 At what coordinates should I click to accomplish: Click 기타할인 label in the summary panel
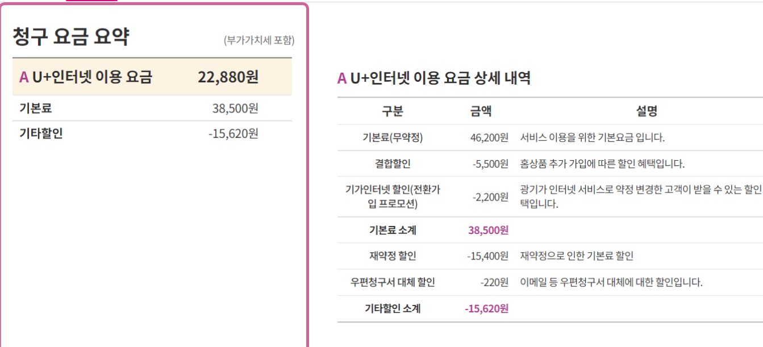[x=41, y=133]
